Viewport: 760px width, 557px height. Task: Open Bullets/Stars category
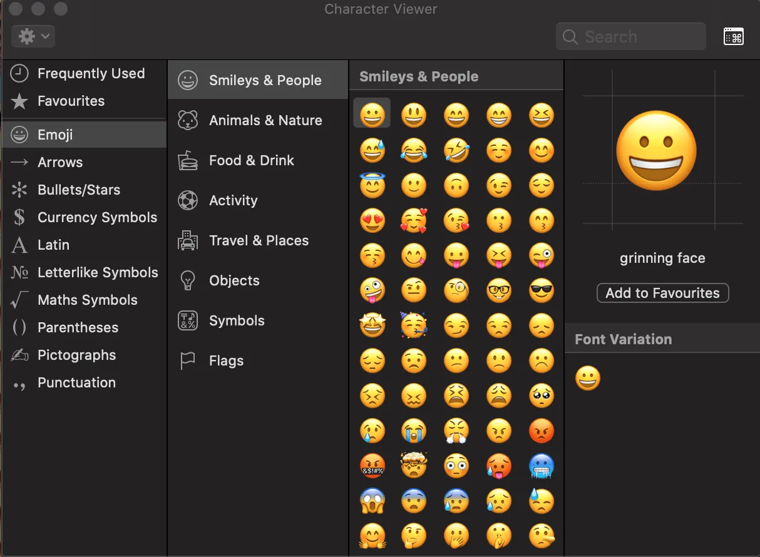tap(84, 190)
